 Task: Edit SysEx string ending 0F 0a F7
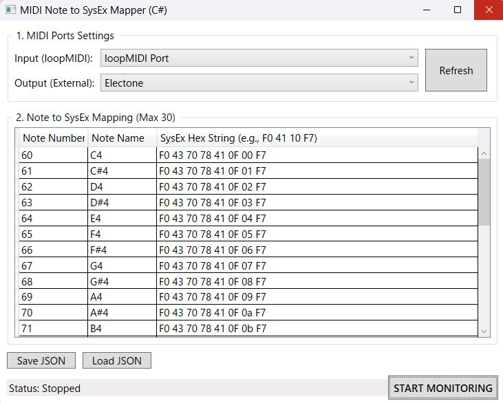(317, 313)
